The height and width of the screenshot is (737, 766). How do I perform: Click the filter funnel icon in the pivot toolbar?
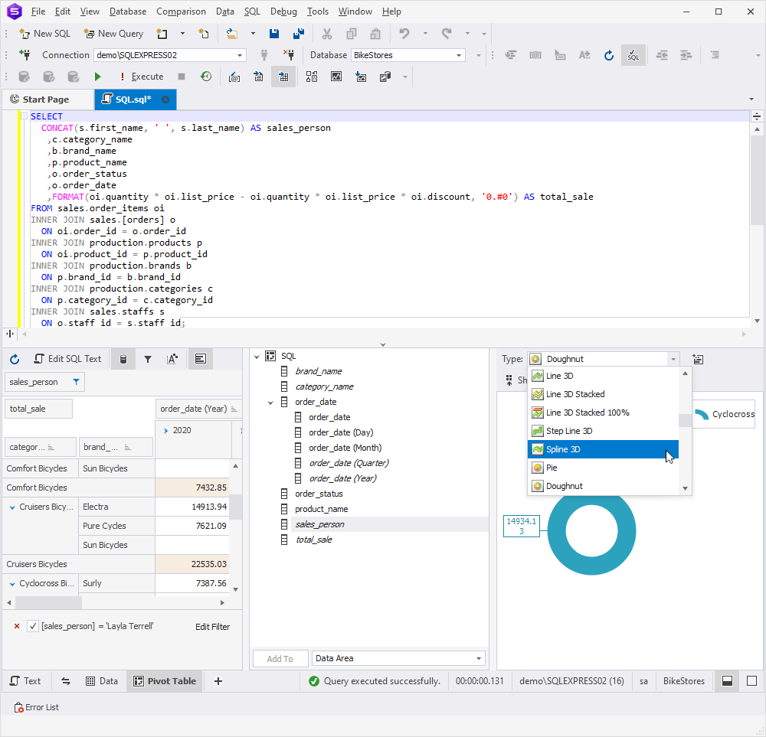pyautogui.click(x=148, y=359)
